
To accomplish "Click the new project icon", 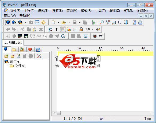I will [14, 22].
